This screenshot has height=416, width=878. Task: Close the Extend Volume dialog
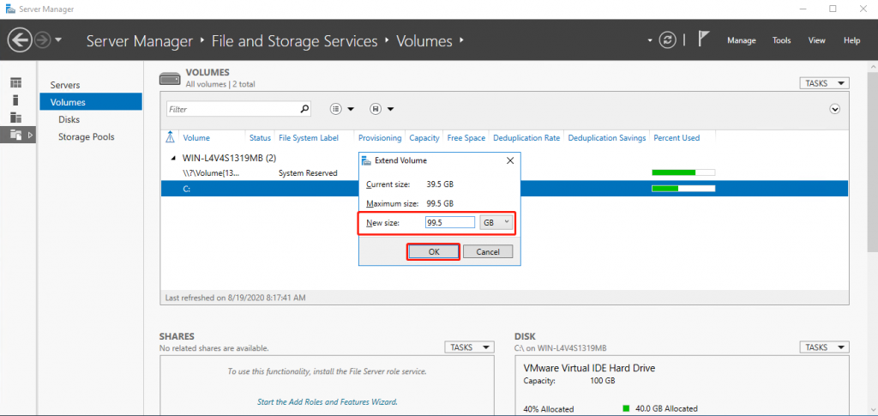(510, 160)
